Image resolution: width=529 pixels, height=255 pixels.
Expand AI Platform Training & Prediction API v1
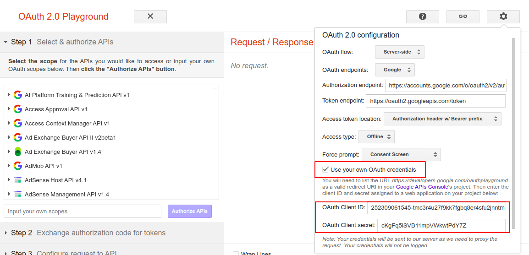click(x=9, y=95)
